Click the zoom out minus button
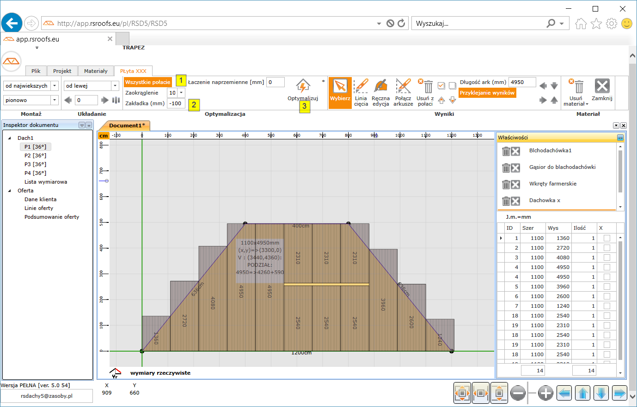 click(x=518, y=393)
